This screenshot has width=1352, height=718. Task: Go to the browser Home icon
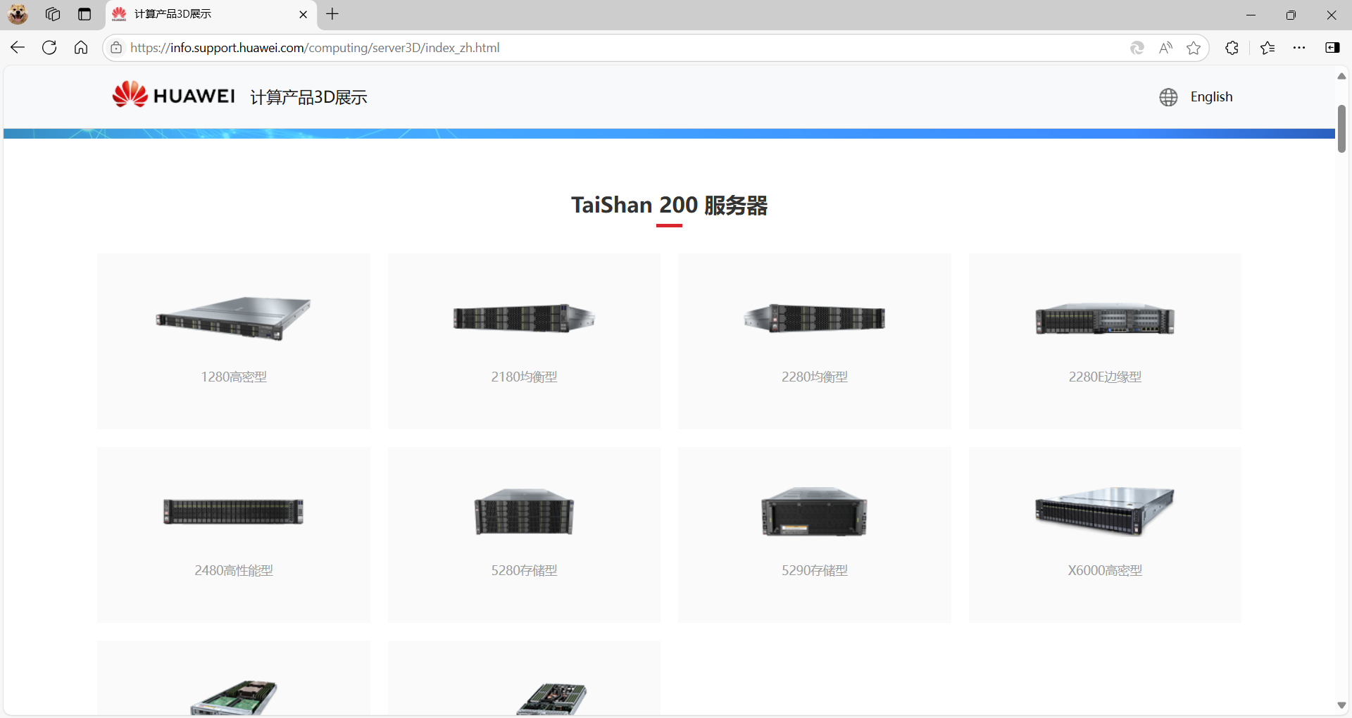[81, 48]
